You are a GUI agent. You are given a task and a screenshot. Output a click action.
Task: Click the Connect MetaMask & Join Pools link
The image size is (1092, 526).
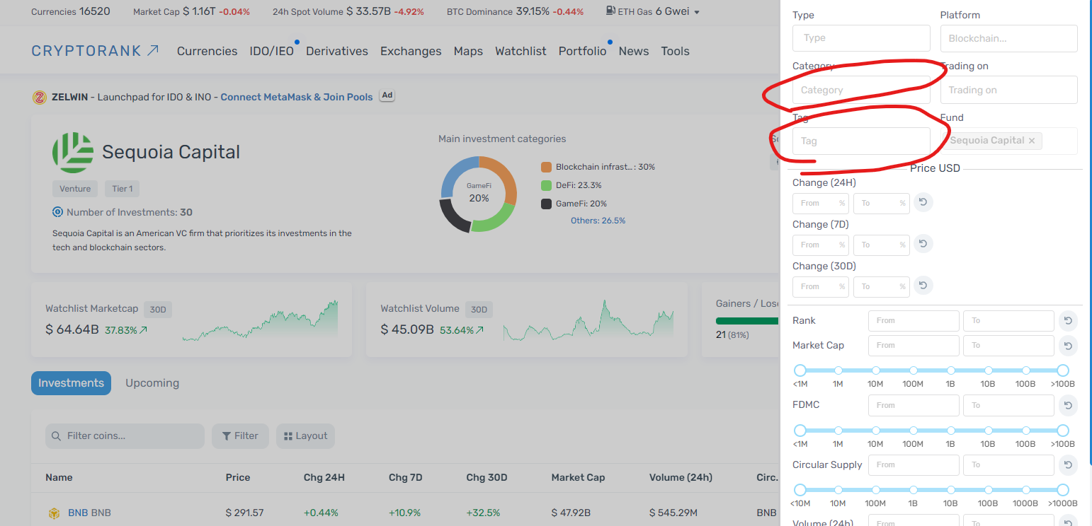click(296, 97)
